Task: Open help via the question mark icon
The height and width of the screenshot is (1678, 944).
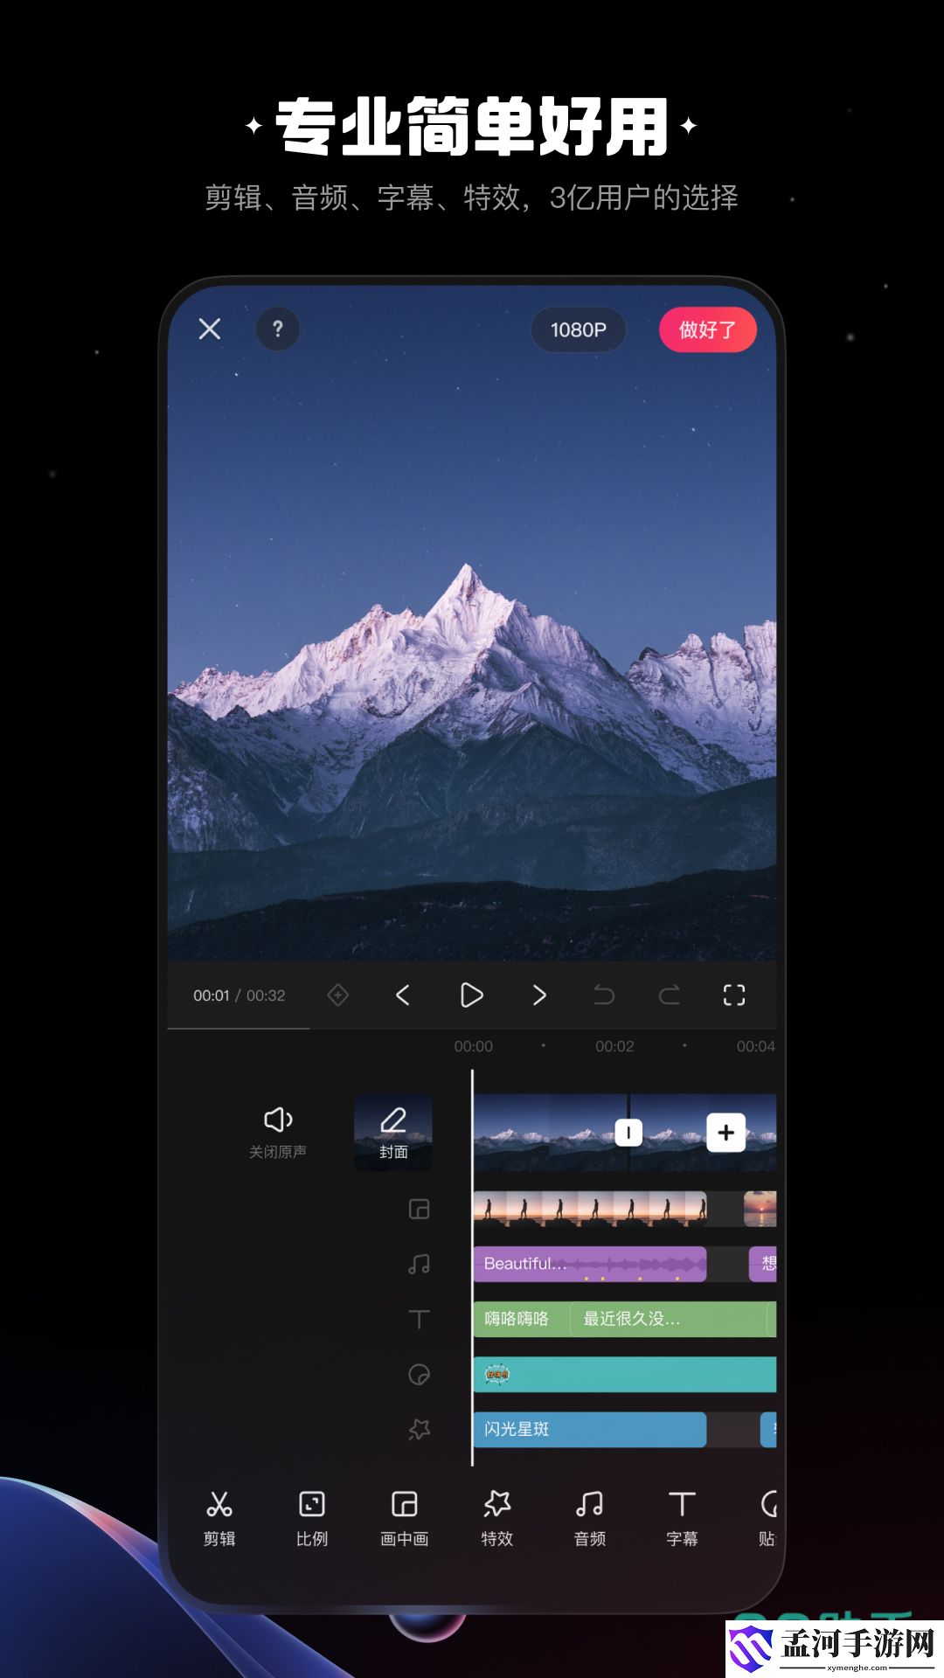Action: pos(278,329)
